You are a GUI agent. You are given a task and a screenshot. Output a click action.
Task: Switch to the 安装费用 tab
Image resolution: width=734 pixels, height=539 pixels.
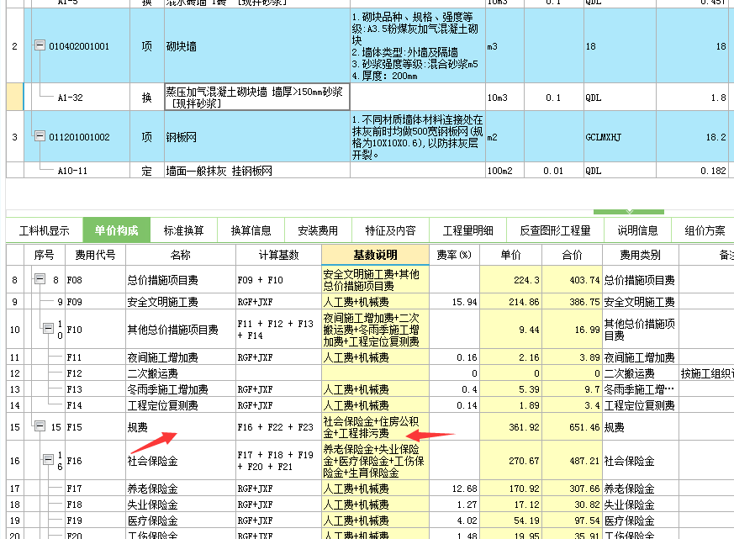(318, 230)
